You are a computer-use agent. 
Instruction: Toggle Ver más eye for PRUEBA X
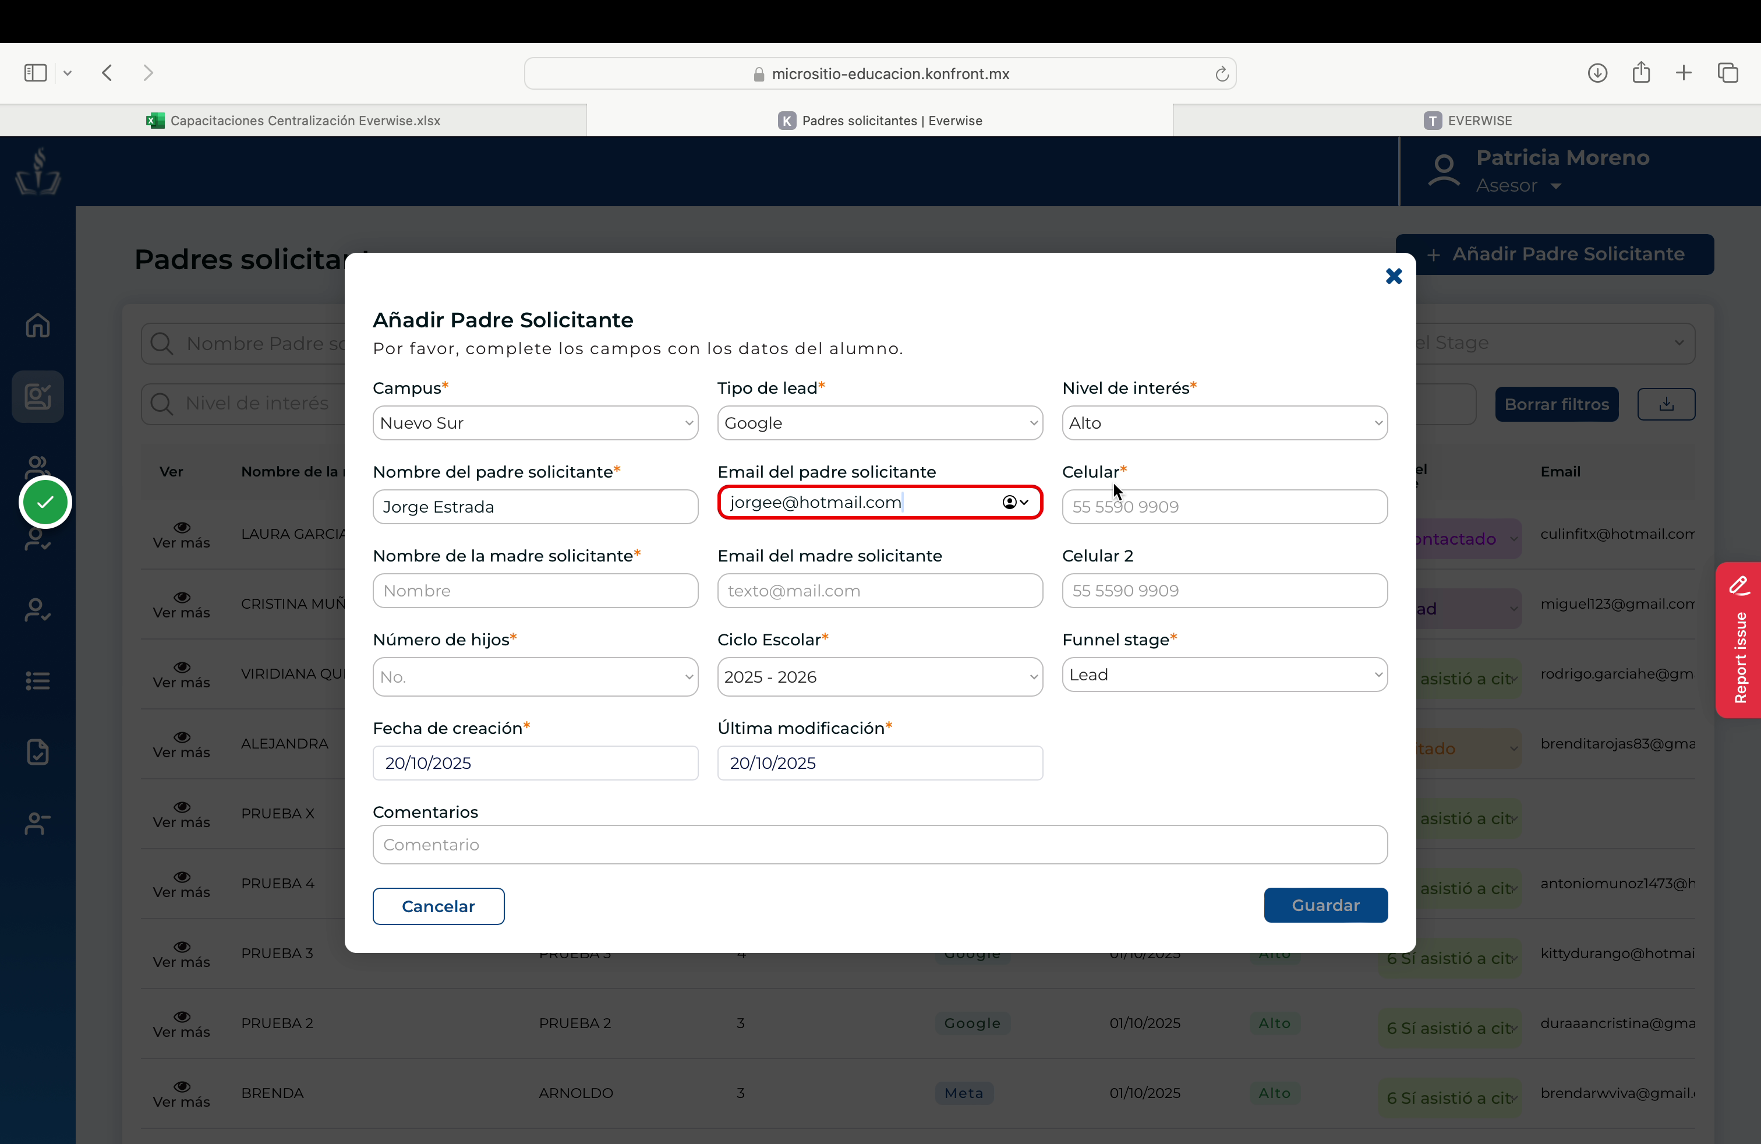(x=181, y=807)
